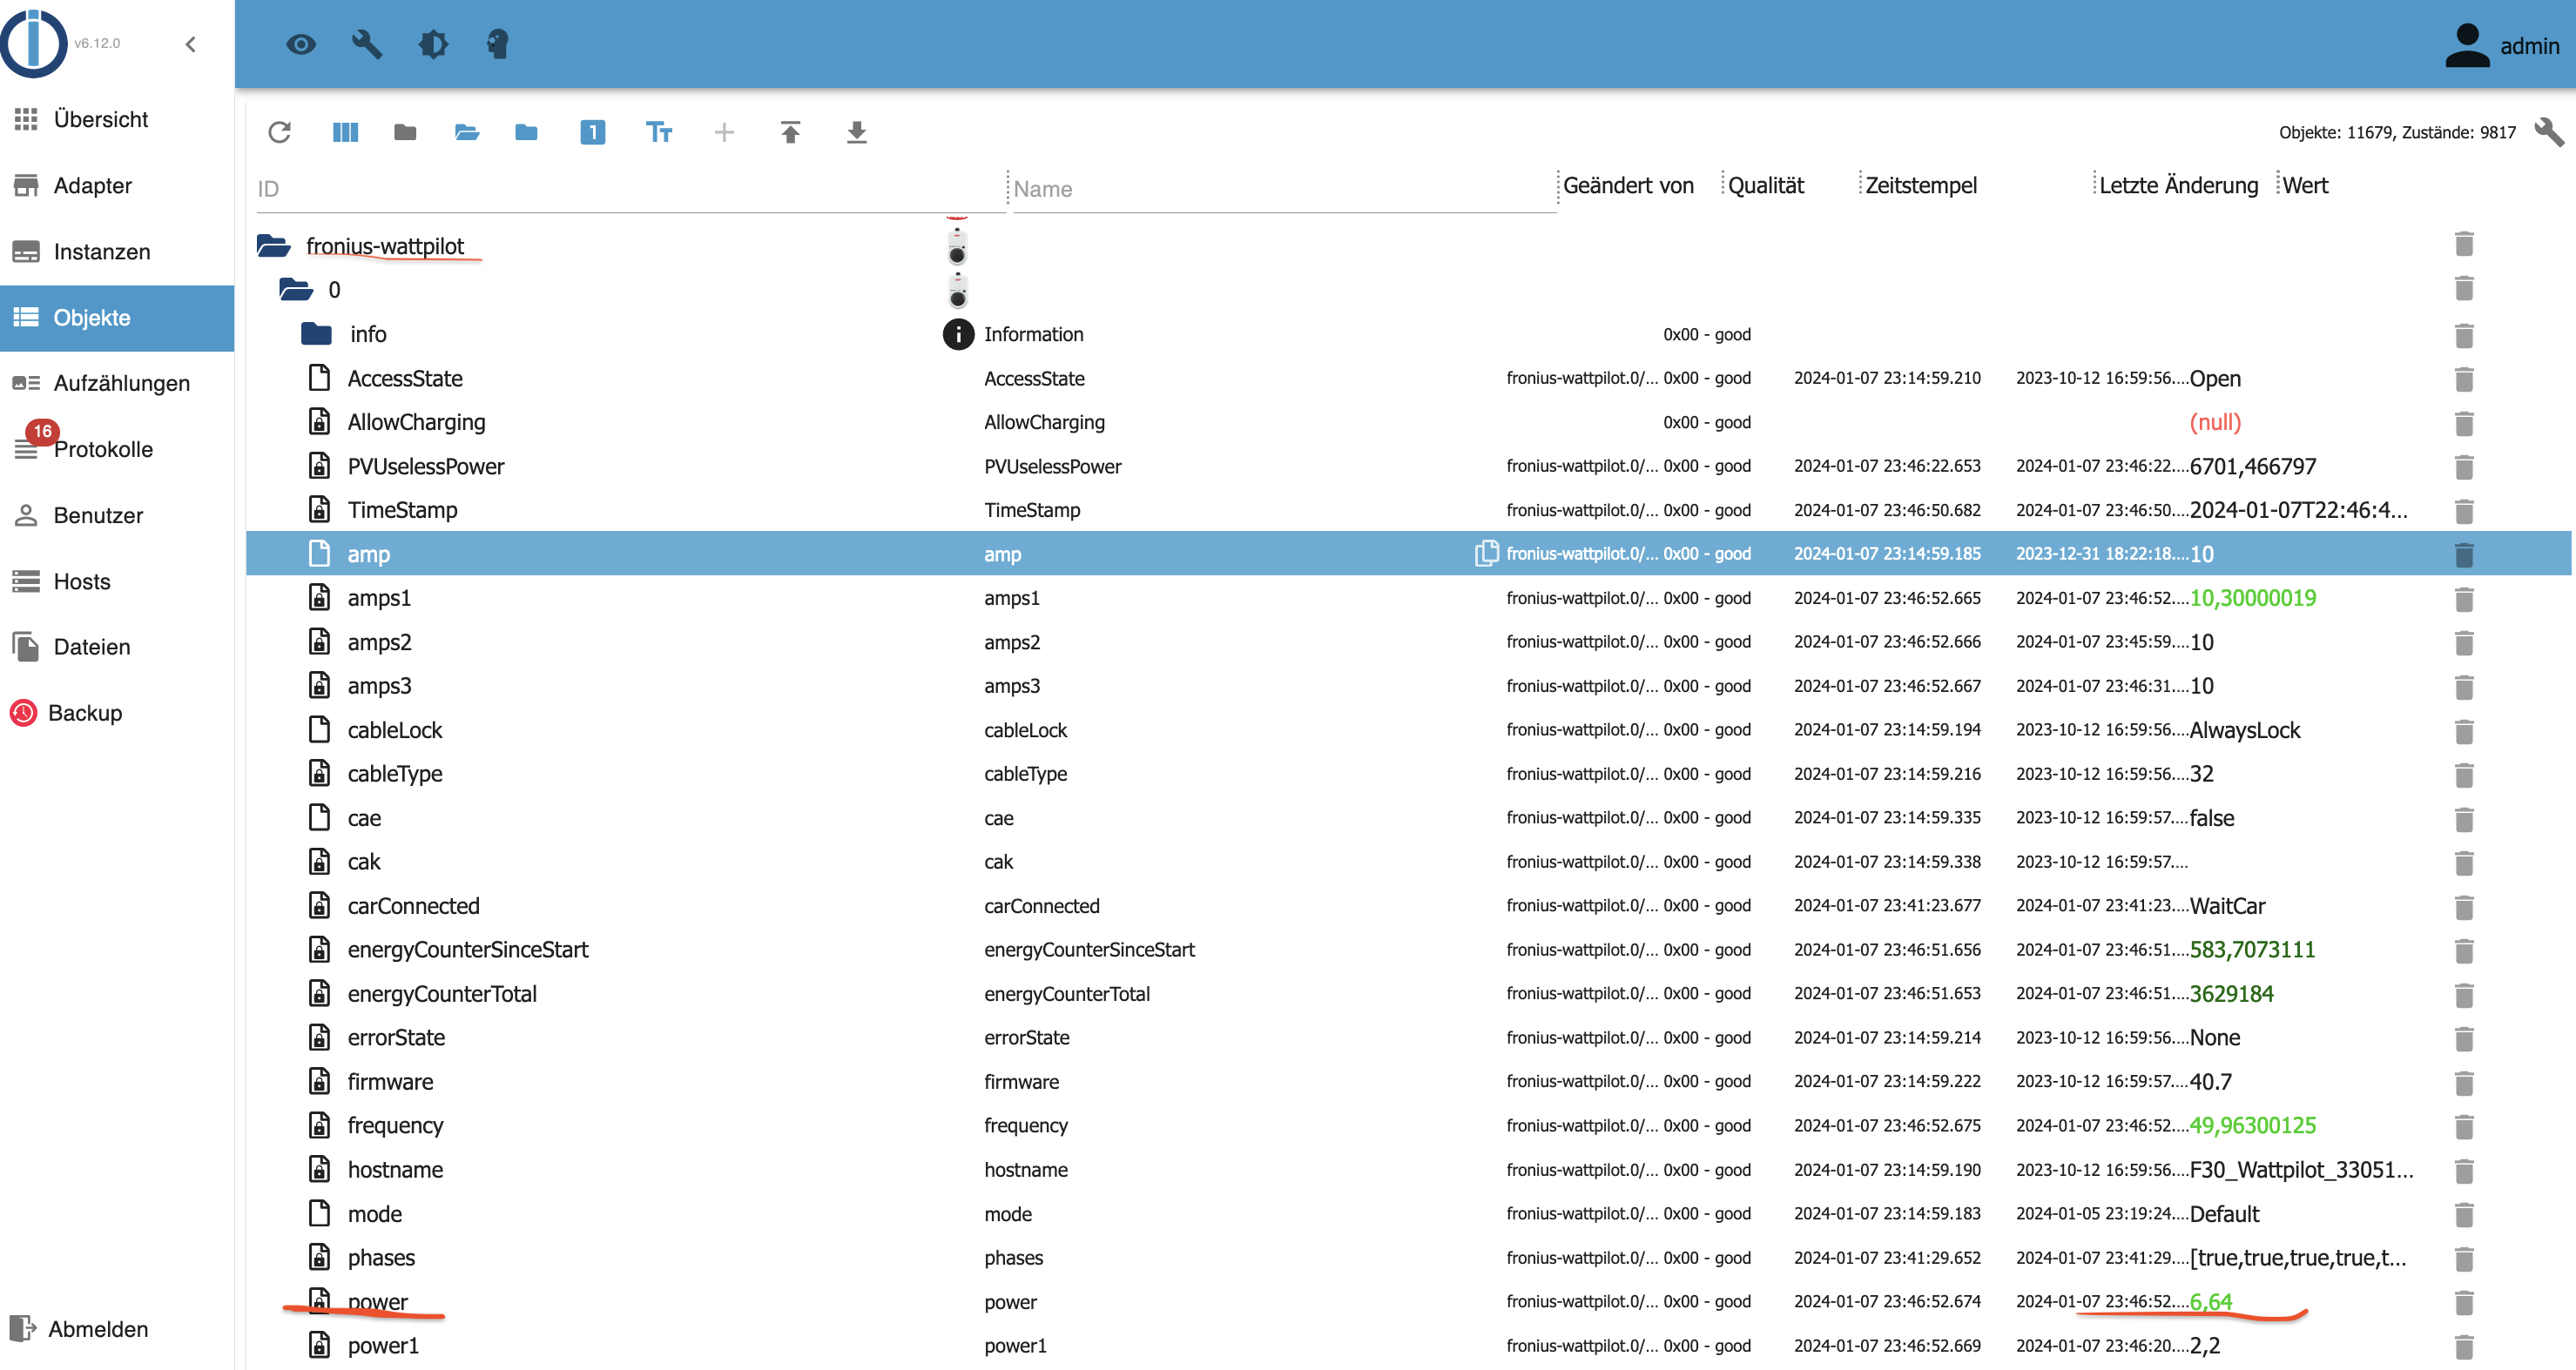2576x1370 pixels.
Task: Click Abmelden to log out
Action: click(98, 1329)
